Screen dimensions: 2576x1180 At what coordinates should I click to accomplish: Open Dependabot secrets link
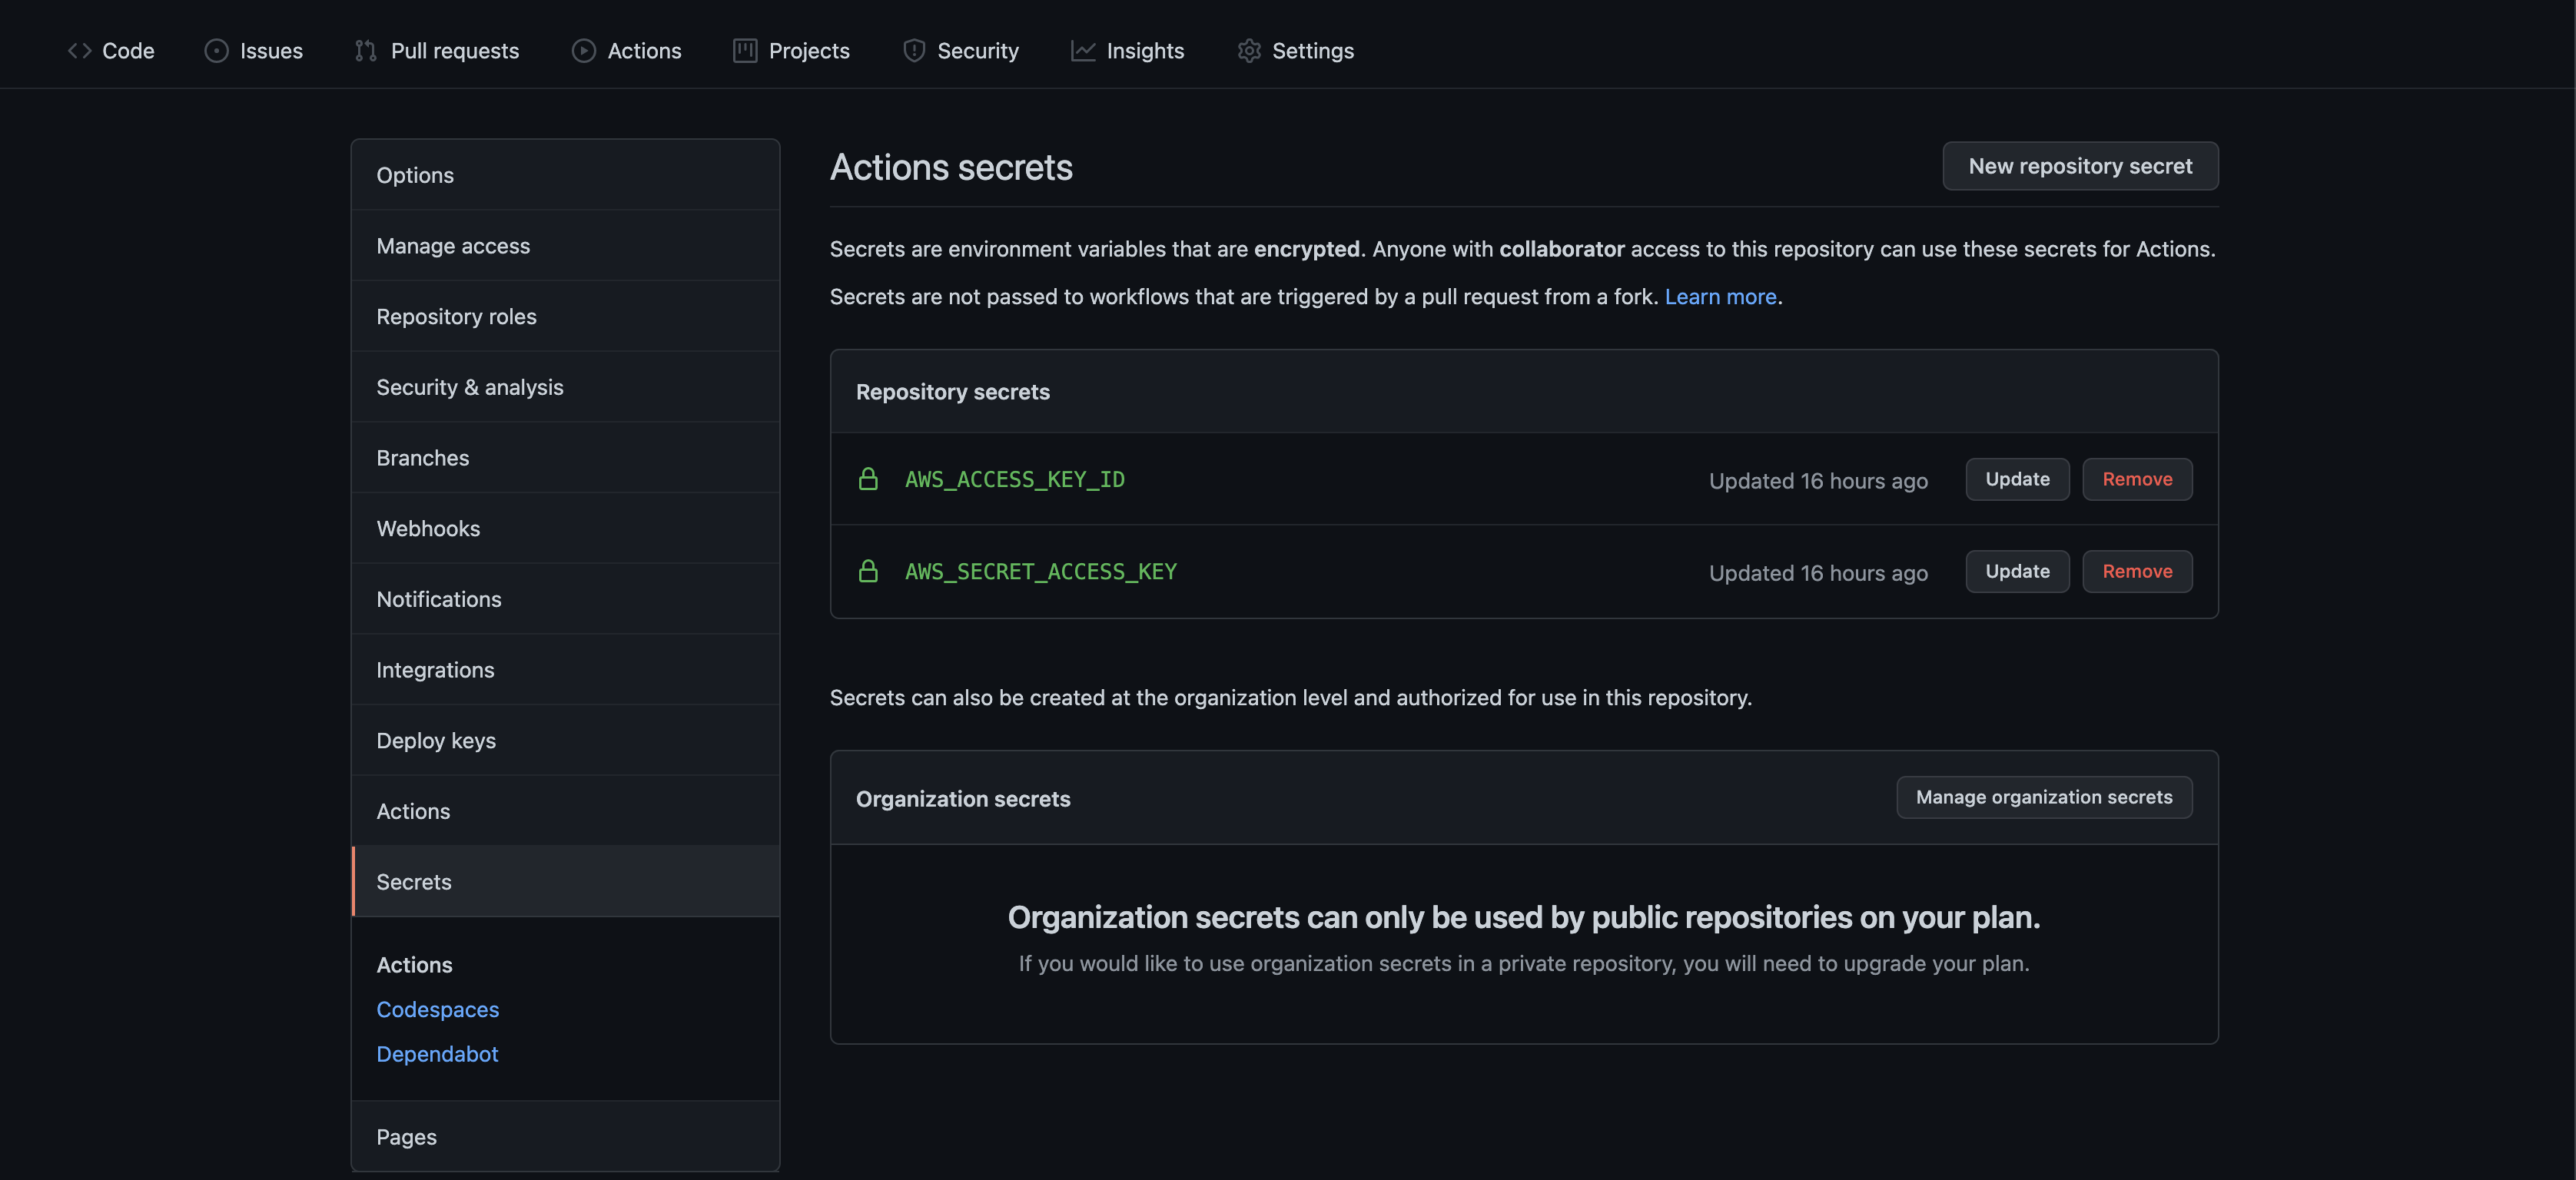click(437, 1054)
